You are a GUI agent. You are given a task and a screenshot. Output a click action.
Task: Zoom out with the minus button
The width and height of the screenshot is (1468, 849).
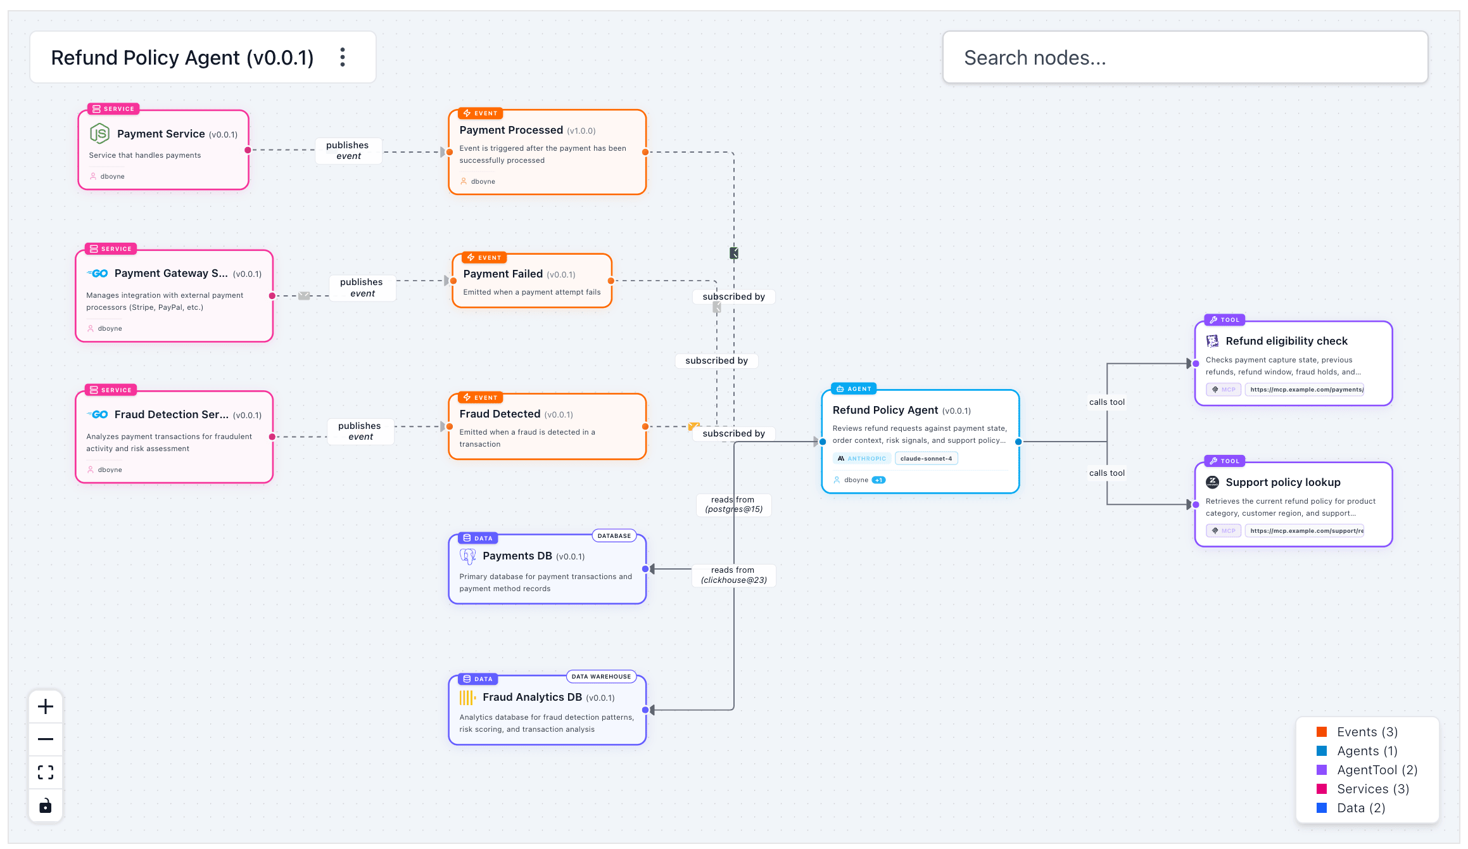click(x=46, y=739)
